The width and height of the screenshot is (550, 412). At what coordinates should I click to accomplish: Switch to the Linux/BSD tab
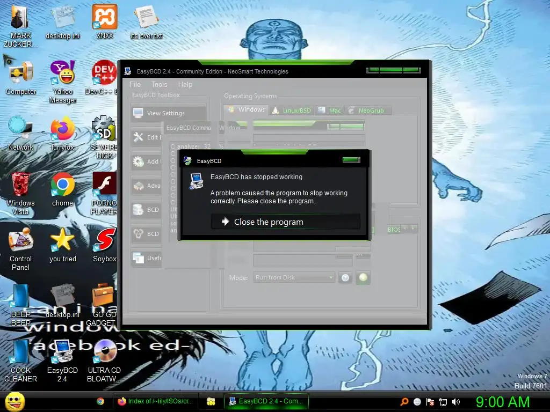(292, 111)
